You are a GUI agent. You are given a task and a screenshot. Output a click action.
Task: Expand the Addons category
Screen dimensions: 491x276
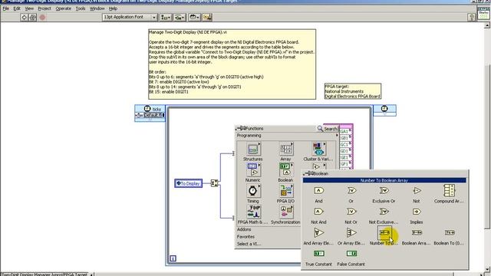coord(244,229)
